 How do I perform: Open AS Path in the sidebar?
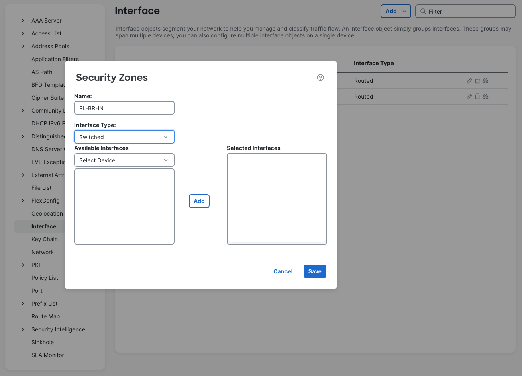(x=42, y=72)
